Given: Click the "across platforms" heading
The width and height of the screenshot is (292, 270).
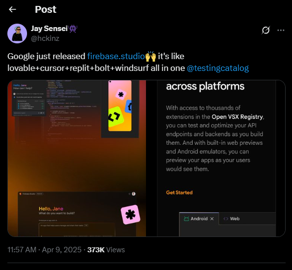Looking at the screenshot, I should (205, 86).
